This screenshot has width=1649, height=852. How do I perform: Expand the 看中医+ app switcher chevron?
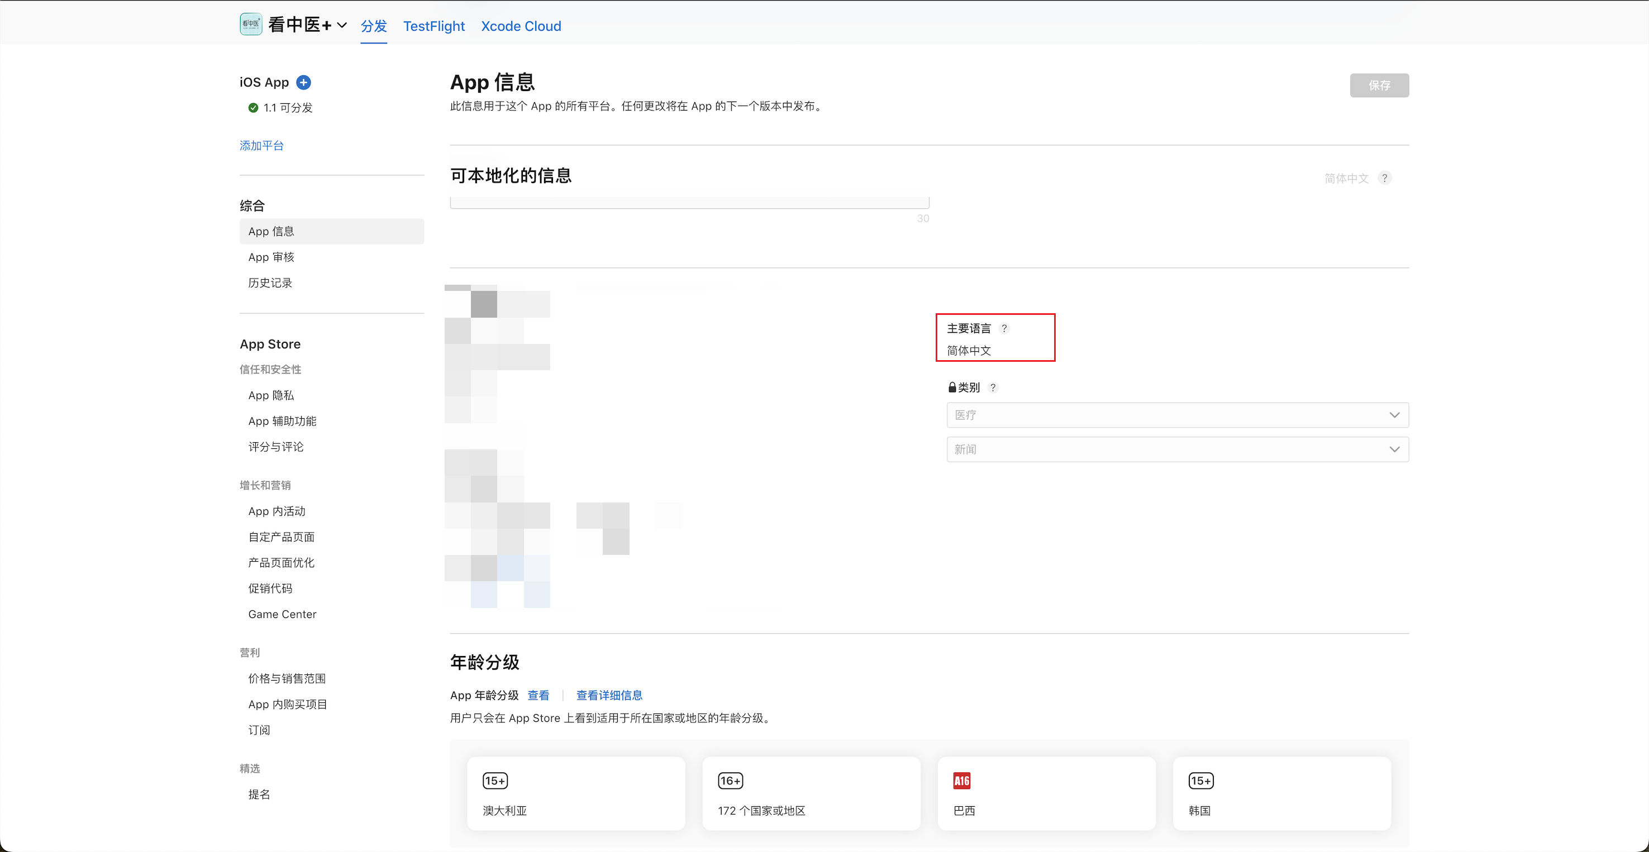[342, 26]
